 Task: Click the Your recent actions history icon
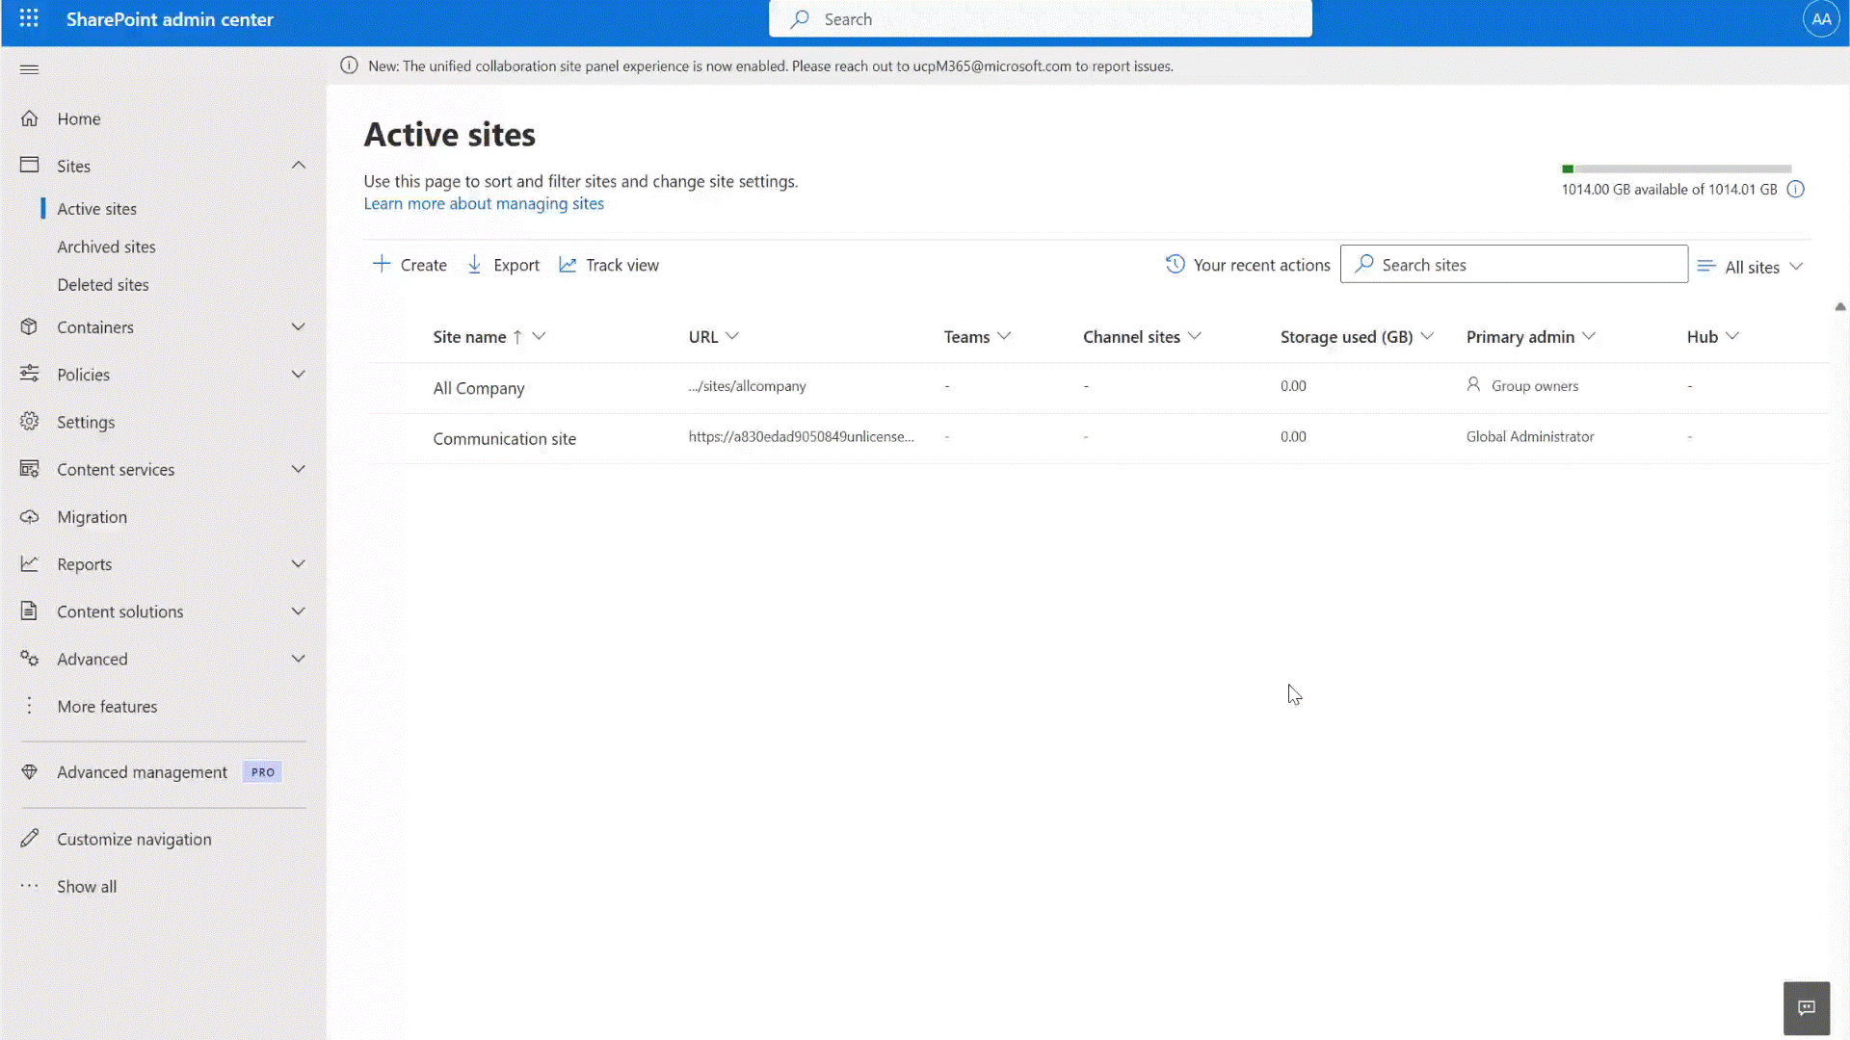[1175, 265]
